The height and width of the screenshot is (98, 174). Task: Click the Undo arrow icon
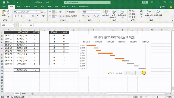pyautogui.click(x=8, y=2)
